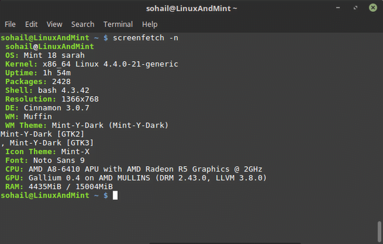Image resolution: width=383 pixels, height=244 pixels.
Task: Open the View menu
Action: click(x=55, y=24)
